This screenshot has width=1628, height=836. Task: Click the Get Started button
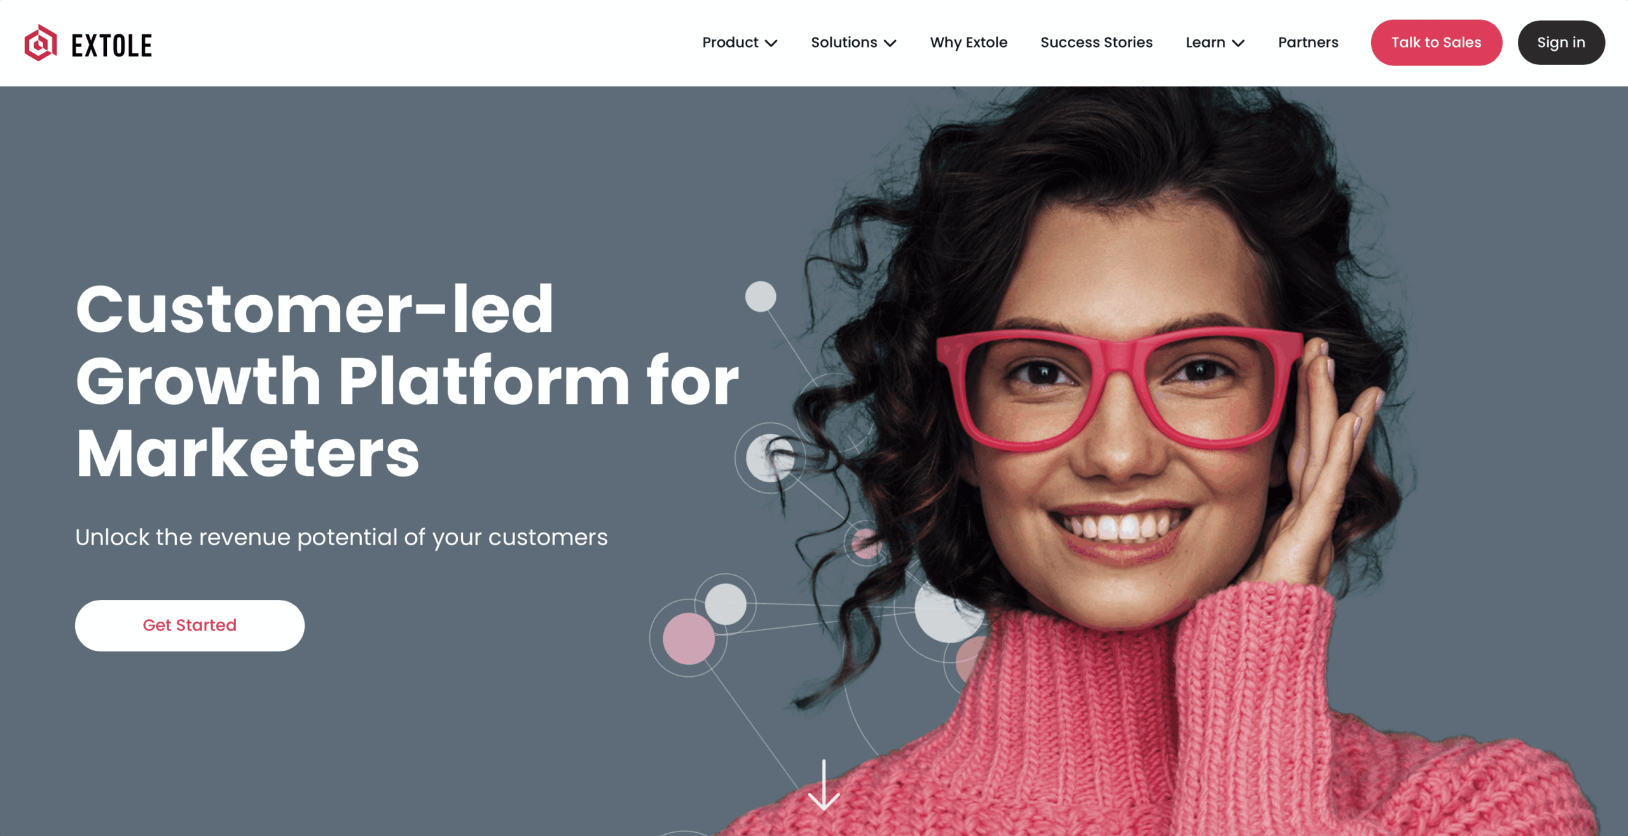(190, 625)
